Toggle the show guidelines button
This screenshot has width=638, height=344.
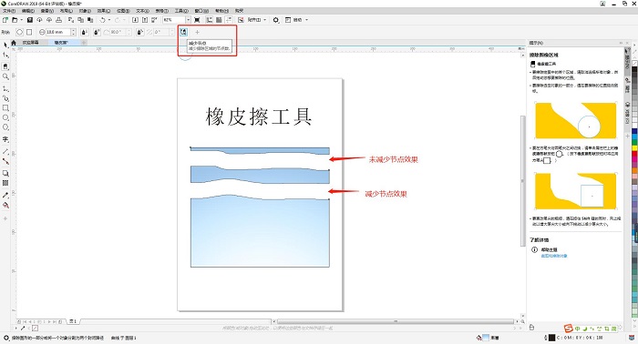click(229, 20)
